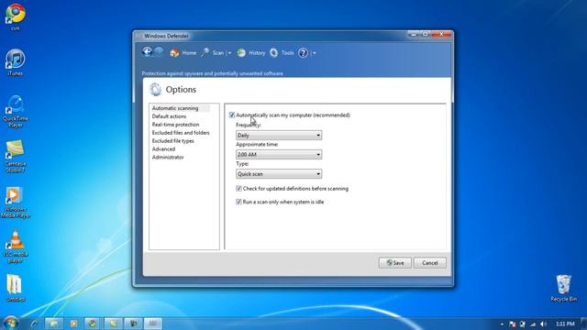Viewport: 587px width, 330px height.
Task: Open the Windows Start menu orb
Action: (x=10, y=323)
